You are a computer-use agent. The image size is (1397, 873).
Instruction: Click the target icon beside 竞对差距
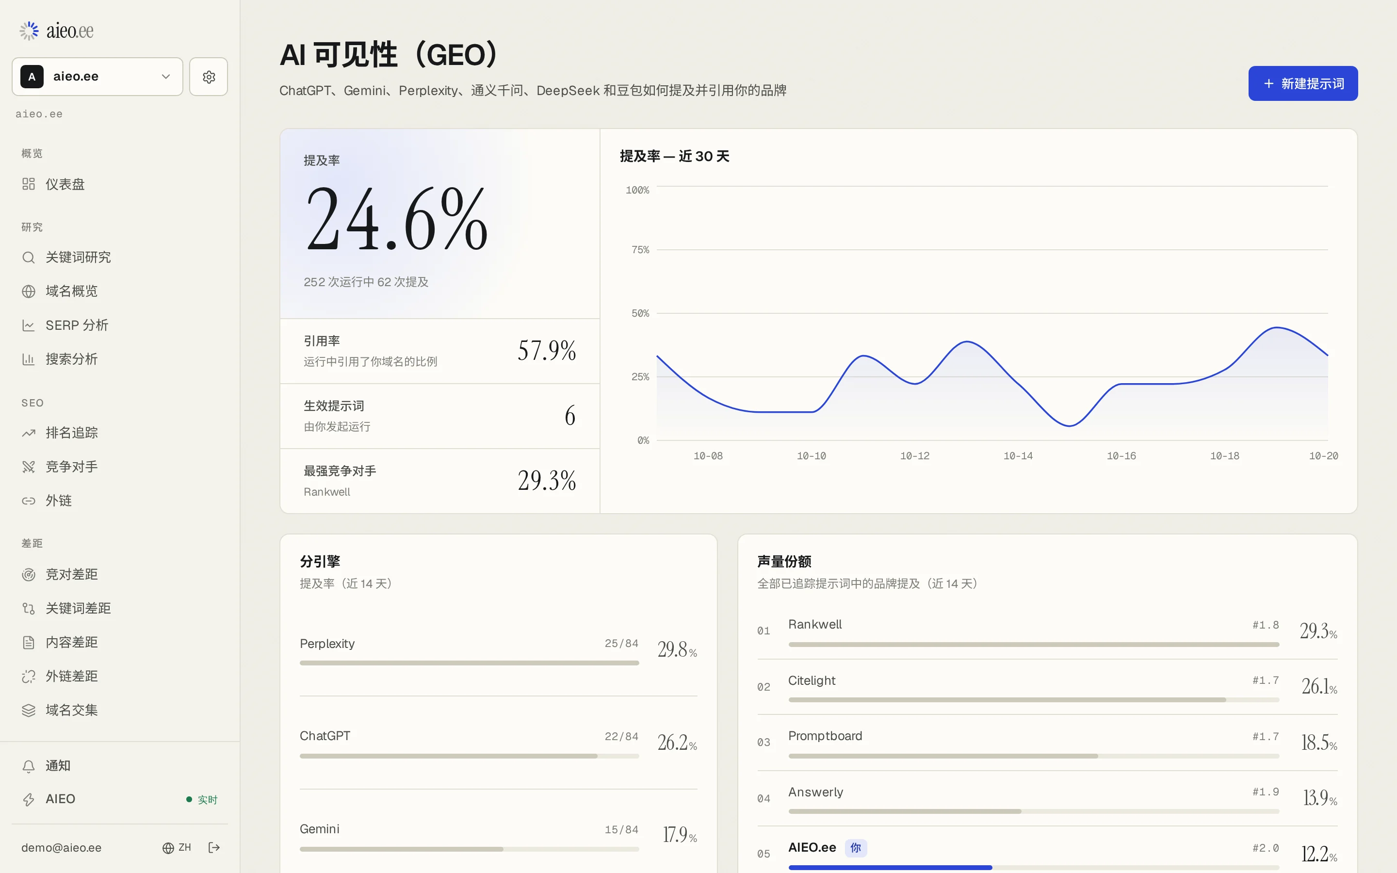(x=28, y=574)
